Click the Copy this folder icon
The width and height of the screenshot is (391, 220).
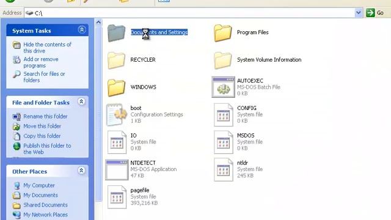(16, 136)
